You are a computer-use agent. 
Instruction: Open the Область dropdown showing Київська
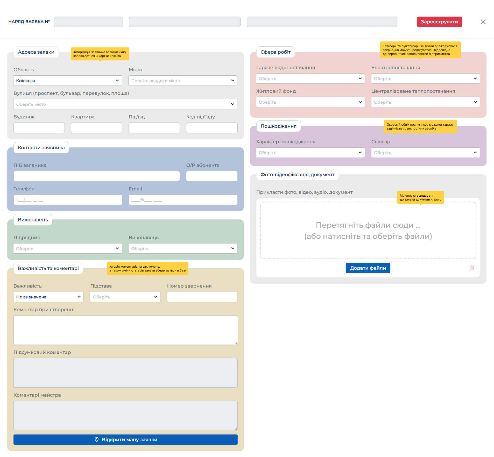click(x=68, y=81)
